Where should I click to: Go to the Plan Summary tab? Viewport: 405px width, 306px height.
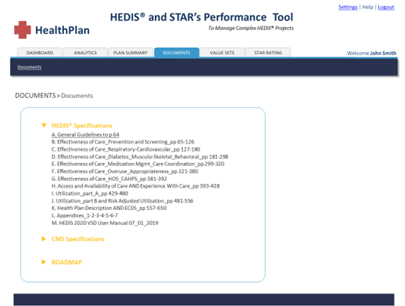point(130,53)
